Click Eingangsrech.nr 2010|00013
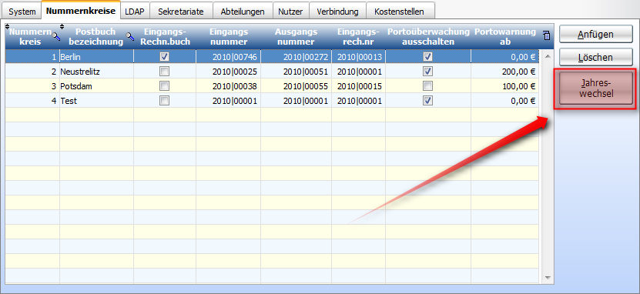The height and width of the screenshot is (294, 640). click(x=359, y=57)
